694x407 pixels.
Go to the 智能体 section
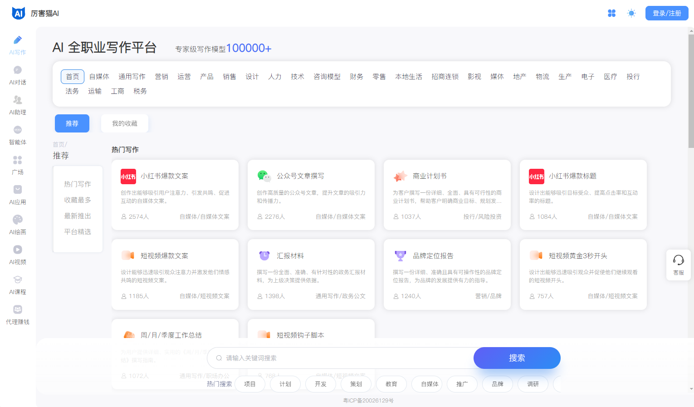[x=18, y=135]
